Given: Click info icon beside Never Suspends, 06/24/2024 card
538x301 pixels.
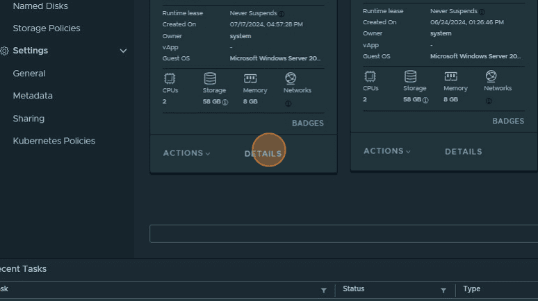Looking at the screenshot, I should pyautogui.click(x=482, y=12).
